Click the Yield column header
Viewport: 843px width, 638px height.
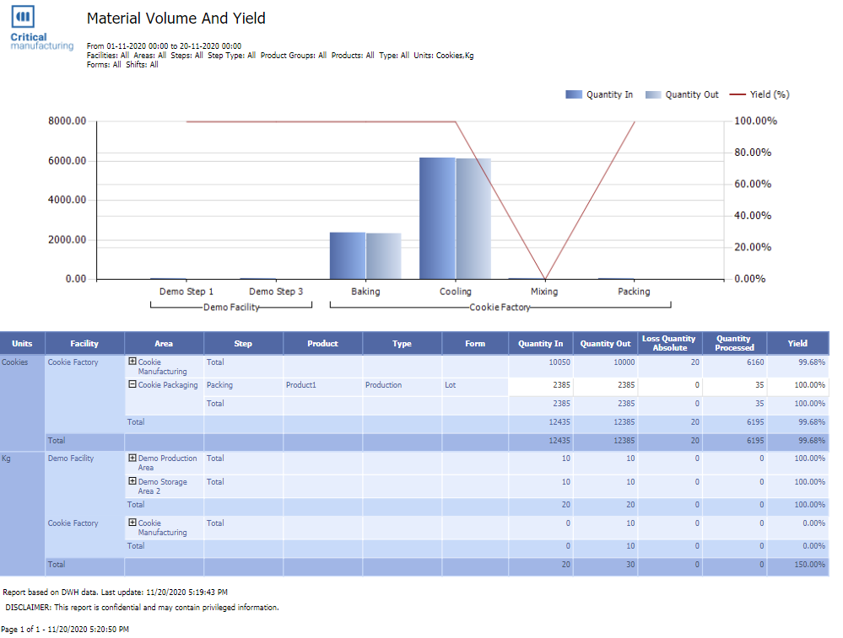tap(797, 343)
